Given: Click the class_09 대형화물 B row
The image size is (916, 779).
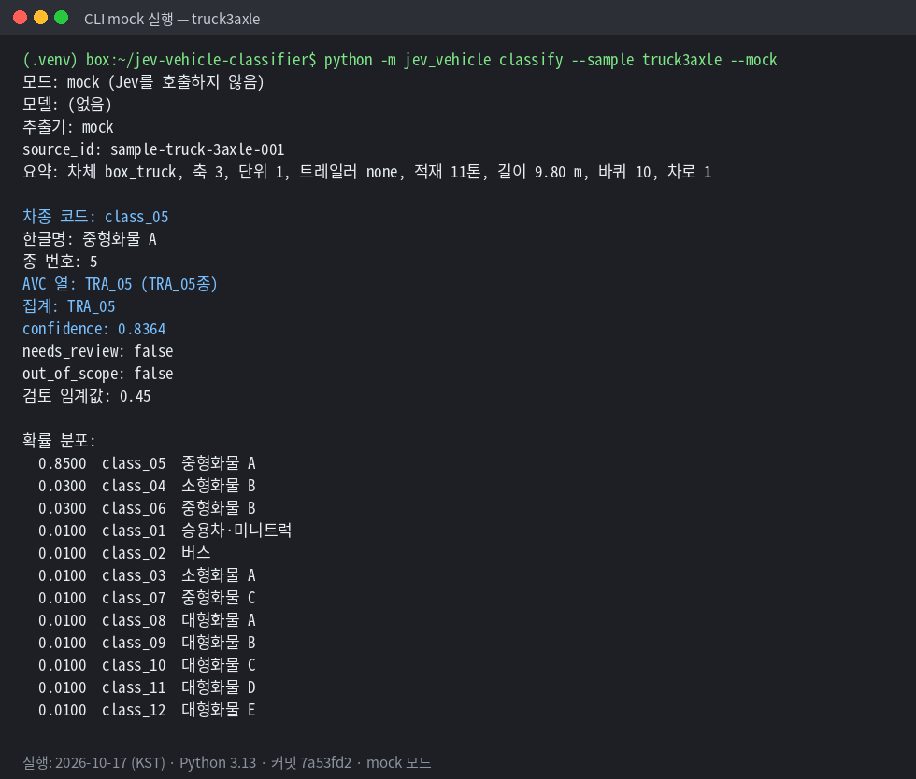Looking at the screenshot, I should click(147, 643).
